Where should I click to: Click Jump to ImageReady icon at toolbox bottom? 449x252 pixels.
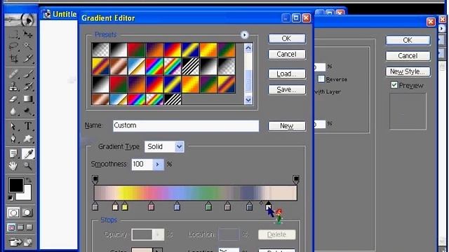pyautogui.click(x=21, y=242)
